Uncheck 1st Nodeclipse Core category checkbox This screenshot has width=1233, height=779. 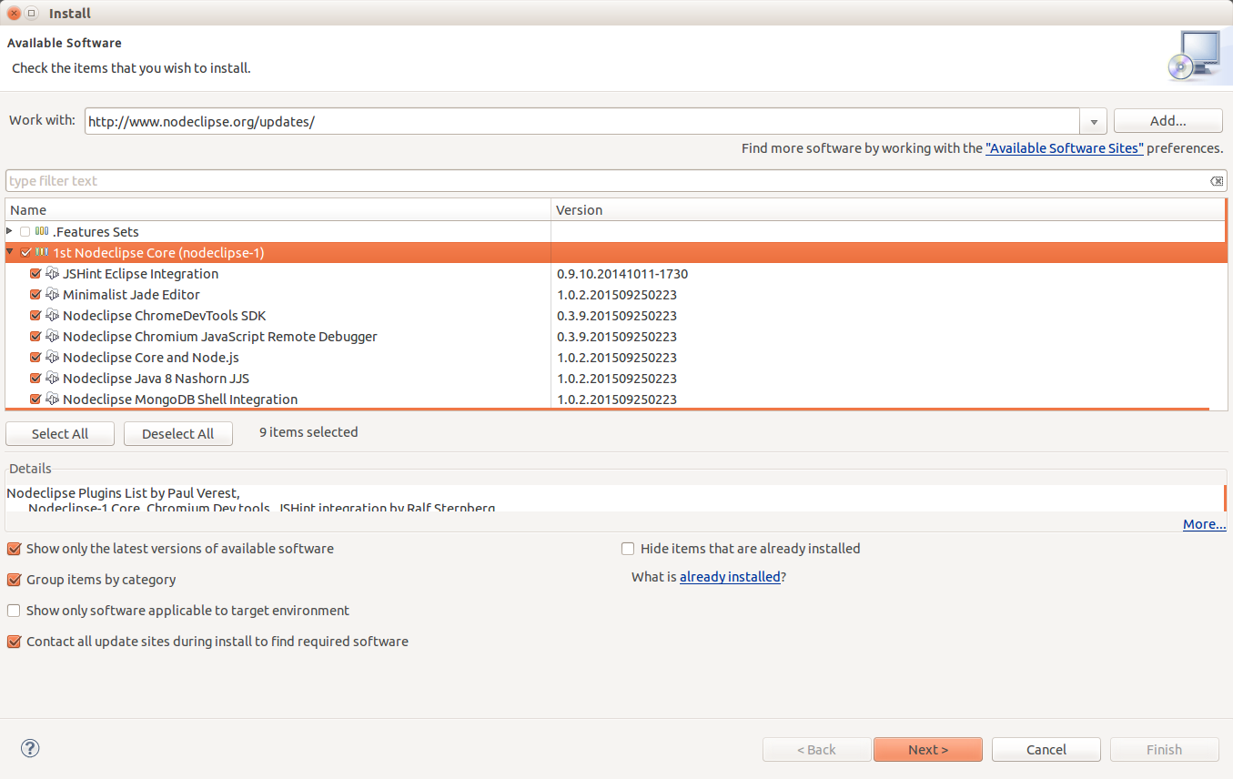25,252
